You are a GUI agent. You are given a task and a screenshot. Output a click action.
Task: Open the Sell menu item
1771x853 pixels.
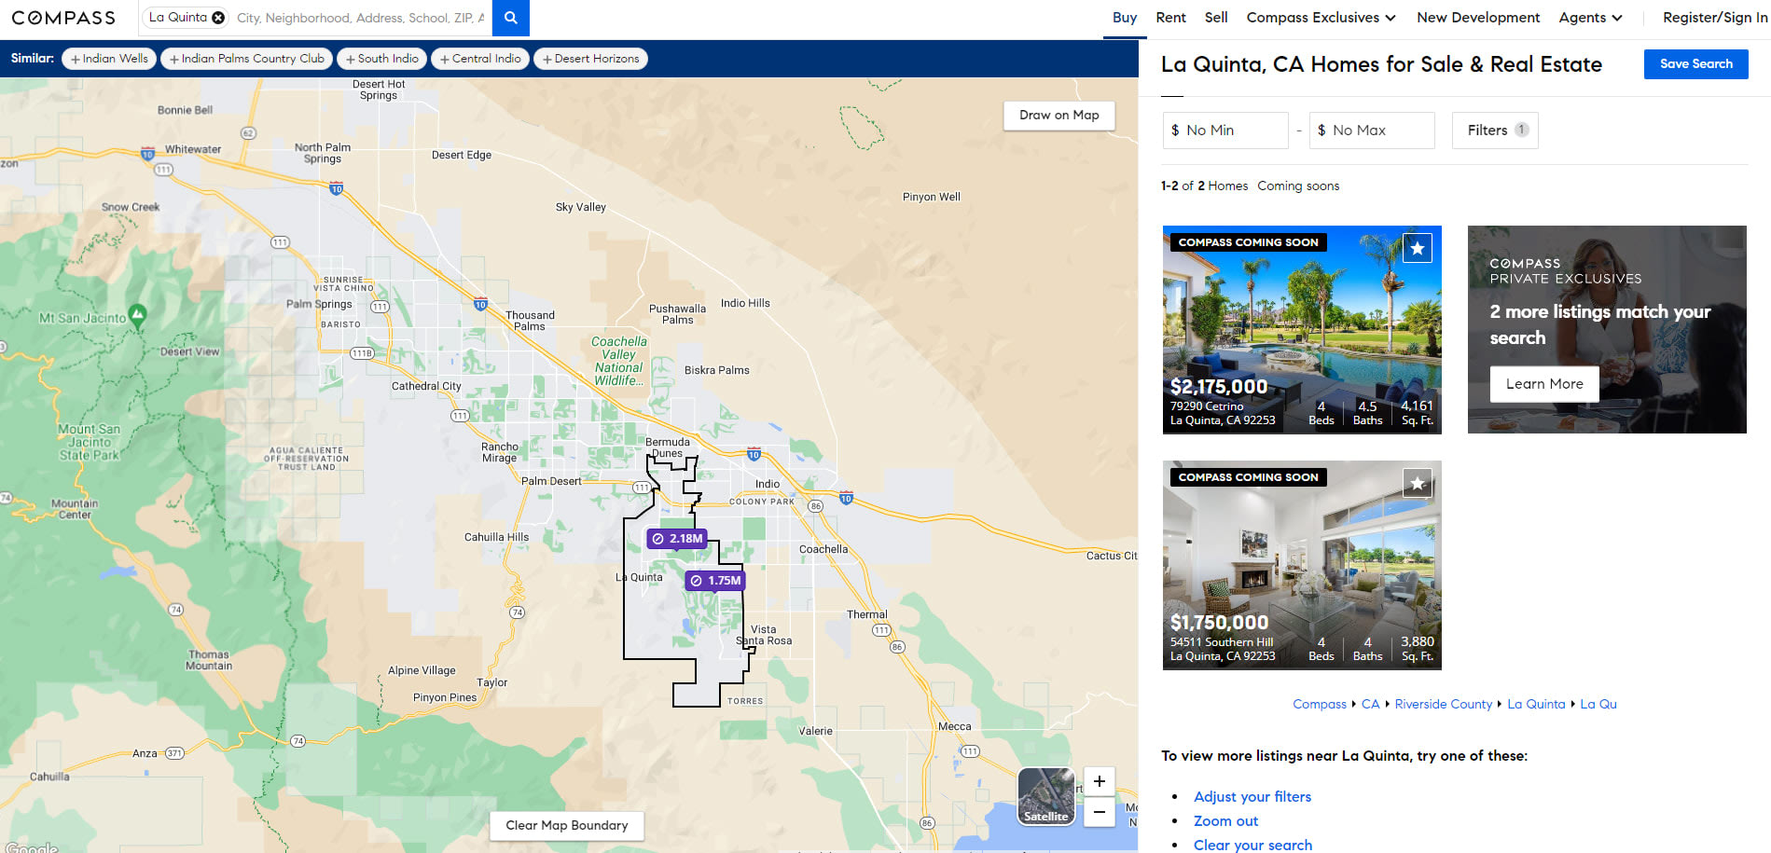(x=1216, y=18)
